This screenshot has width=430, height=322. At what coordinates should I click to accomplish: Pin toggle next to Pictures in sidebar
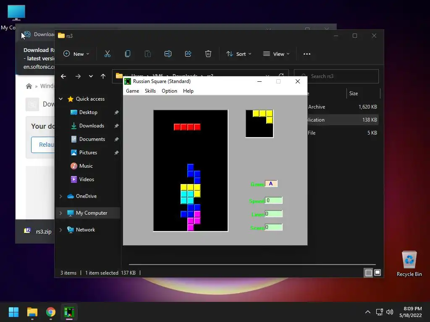(117, 153)
